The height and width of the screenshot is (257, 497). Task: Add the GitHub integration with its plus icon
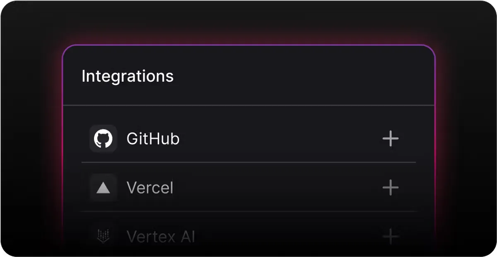point(390,139)
